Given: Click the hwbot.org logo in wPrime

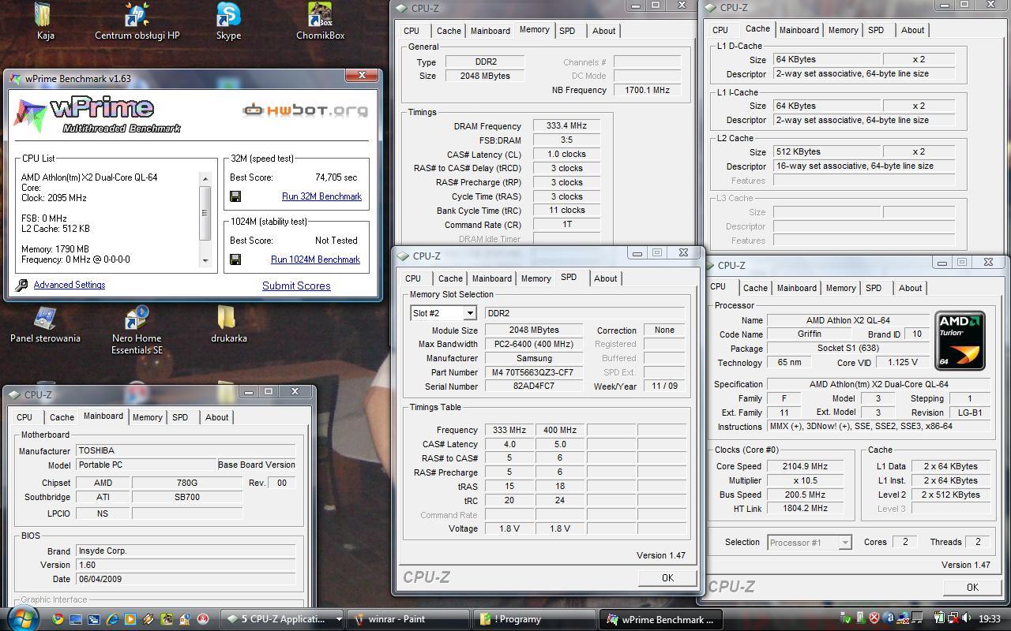Looking at the screenshot, I should click(305, 110).
